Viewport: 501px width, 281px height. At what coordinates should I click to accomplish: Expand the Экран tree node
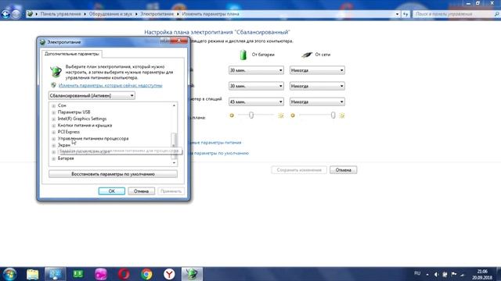click(54, 145)
